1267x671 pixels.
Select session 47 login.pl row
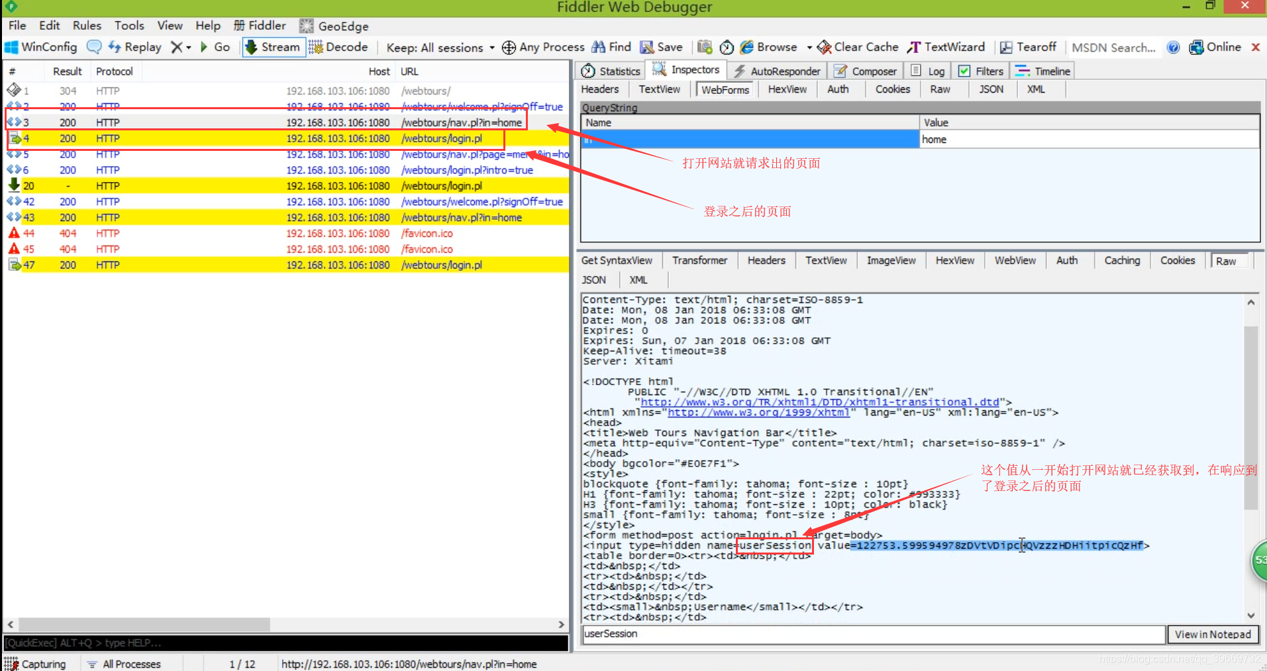[285, 265]
